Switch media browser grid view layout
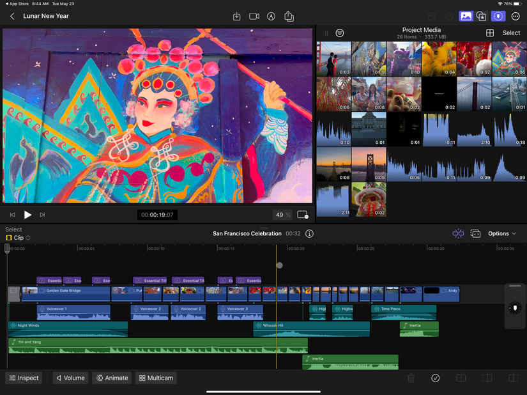527x395 pixels. click(490, 33)
